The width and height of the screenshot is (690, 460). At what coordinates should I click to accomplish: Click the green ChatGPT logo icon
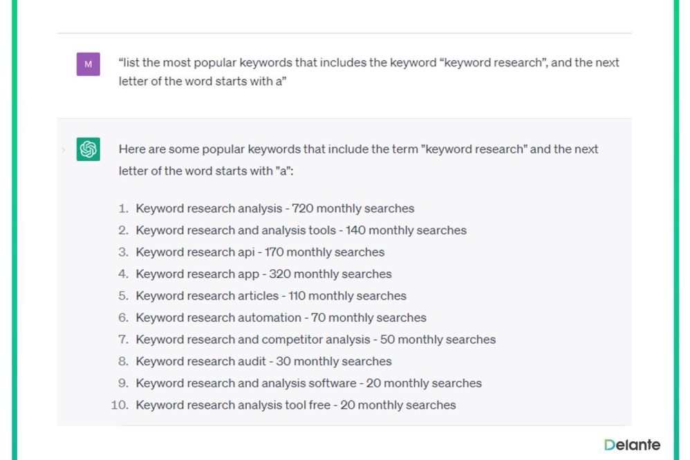click(x=88, y=149)
